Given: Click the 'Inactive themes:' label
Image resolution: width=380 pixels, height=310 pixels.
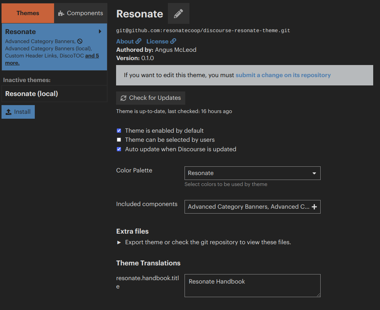Looking at the screenshot, I should [27, 80].
